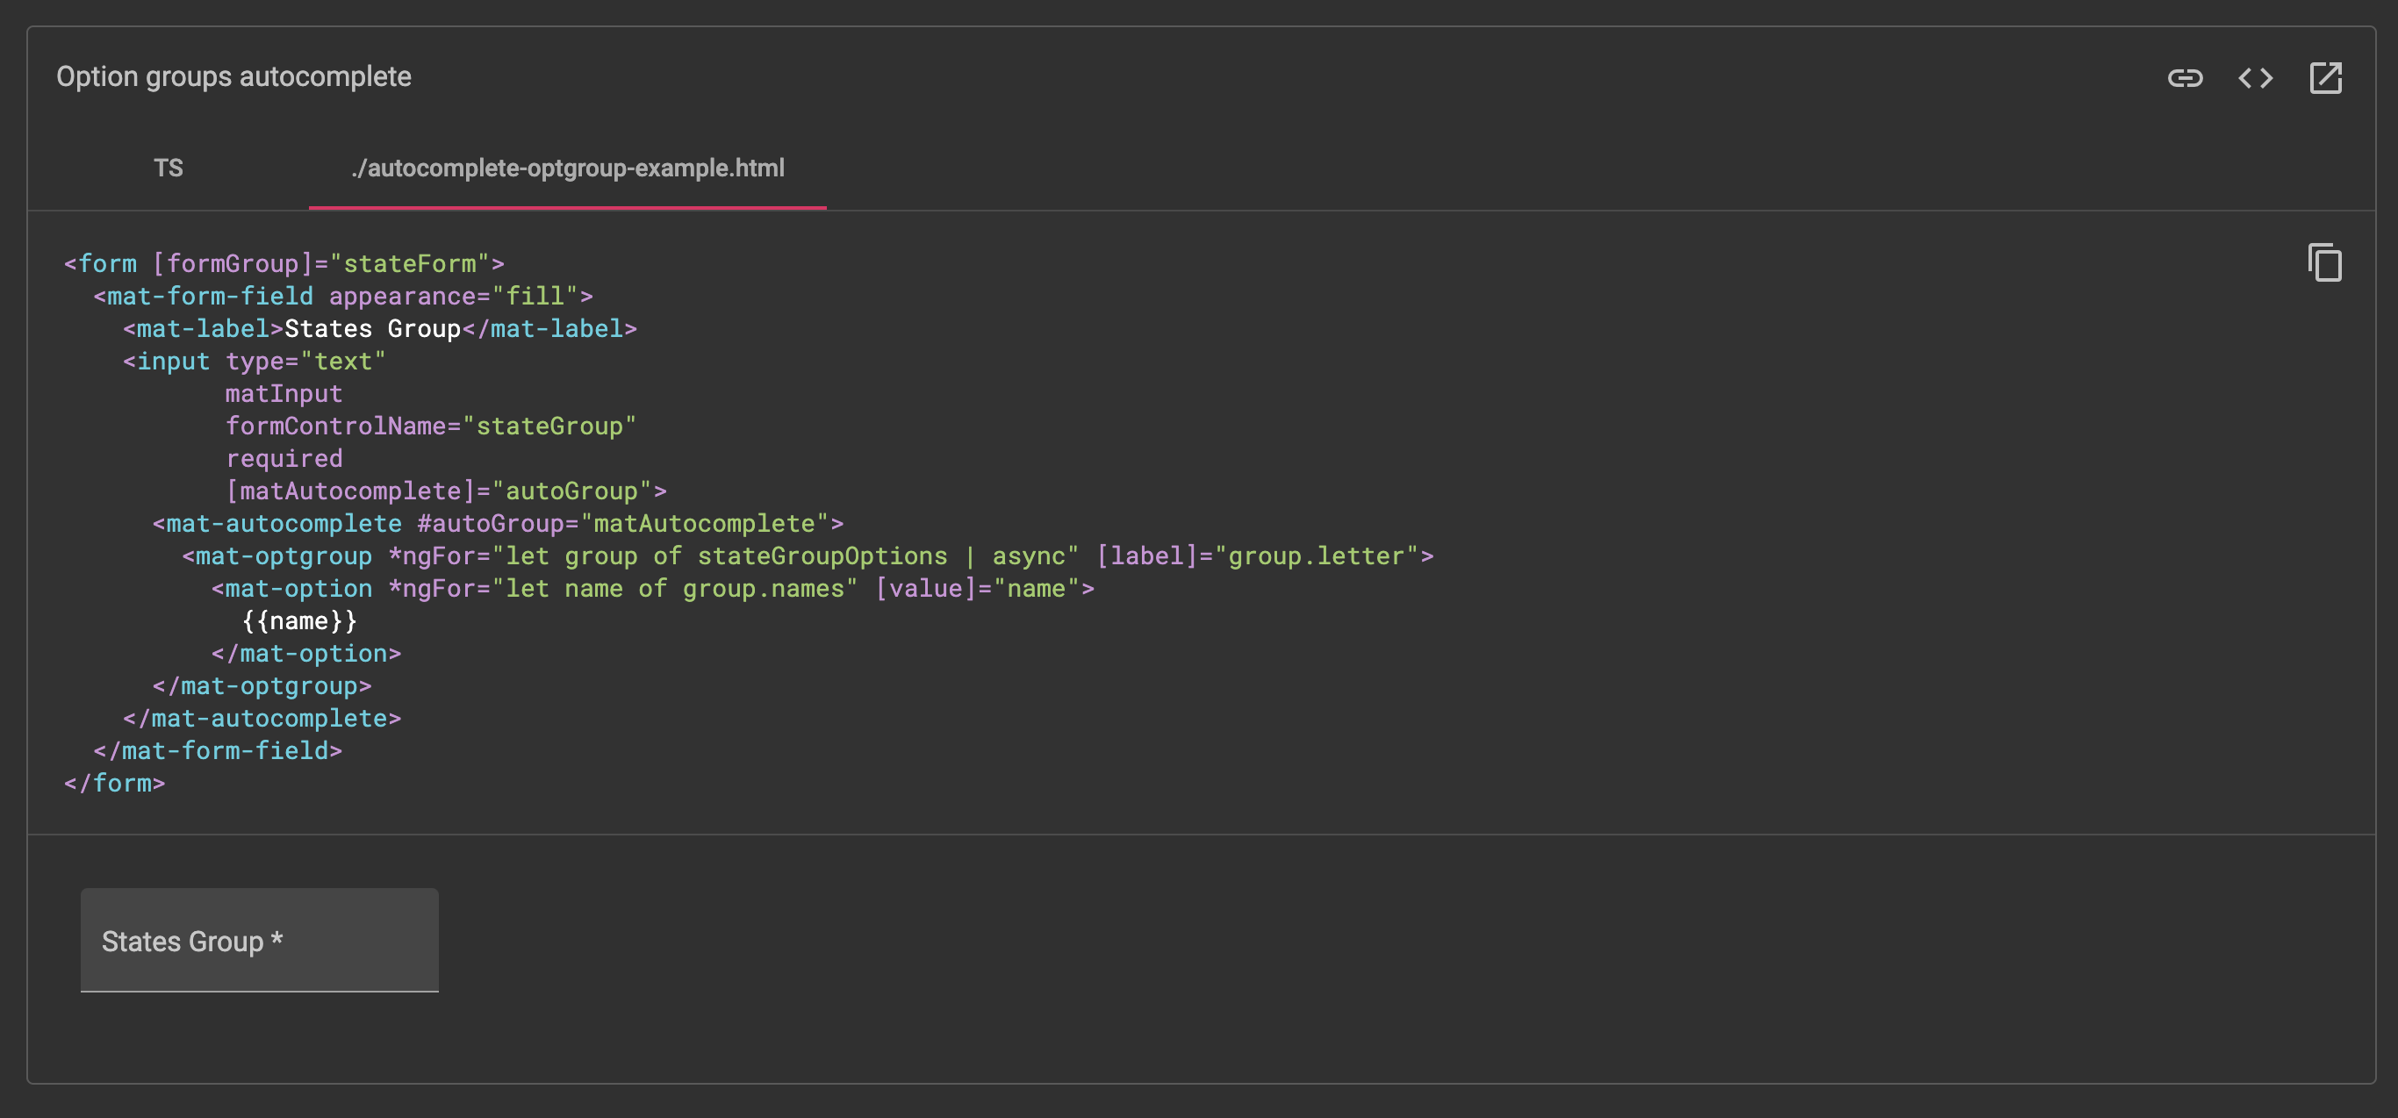
Task: Click the mat-optgroup tag in the code
Action: (281, 555)
